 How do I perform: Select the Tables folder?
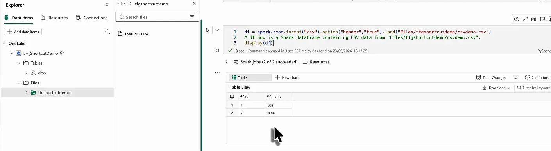click(33, 63)
